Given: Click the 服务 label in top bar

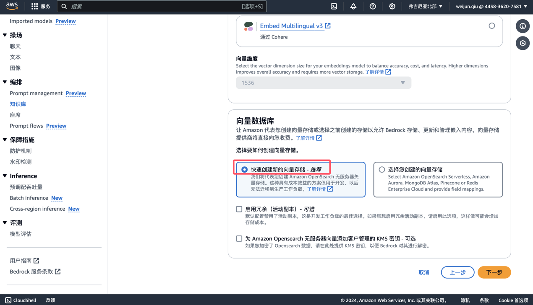Looking at the screenshot, I should point(45,6).
